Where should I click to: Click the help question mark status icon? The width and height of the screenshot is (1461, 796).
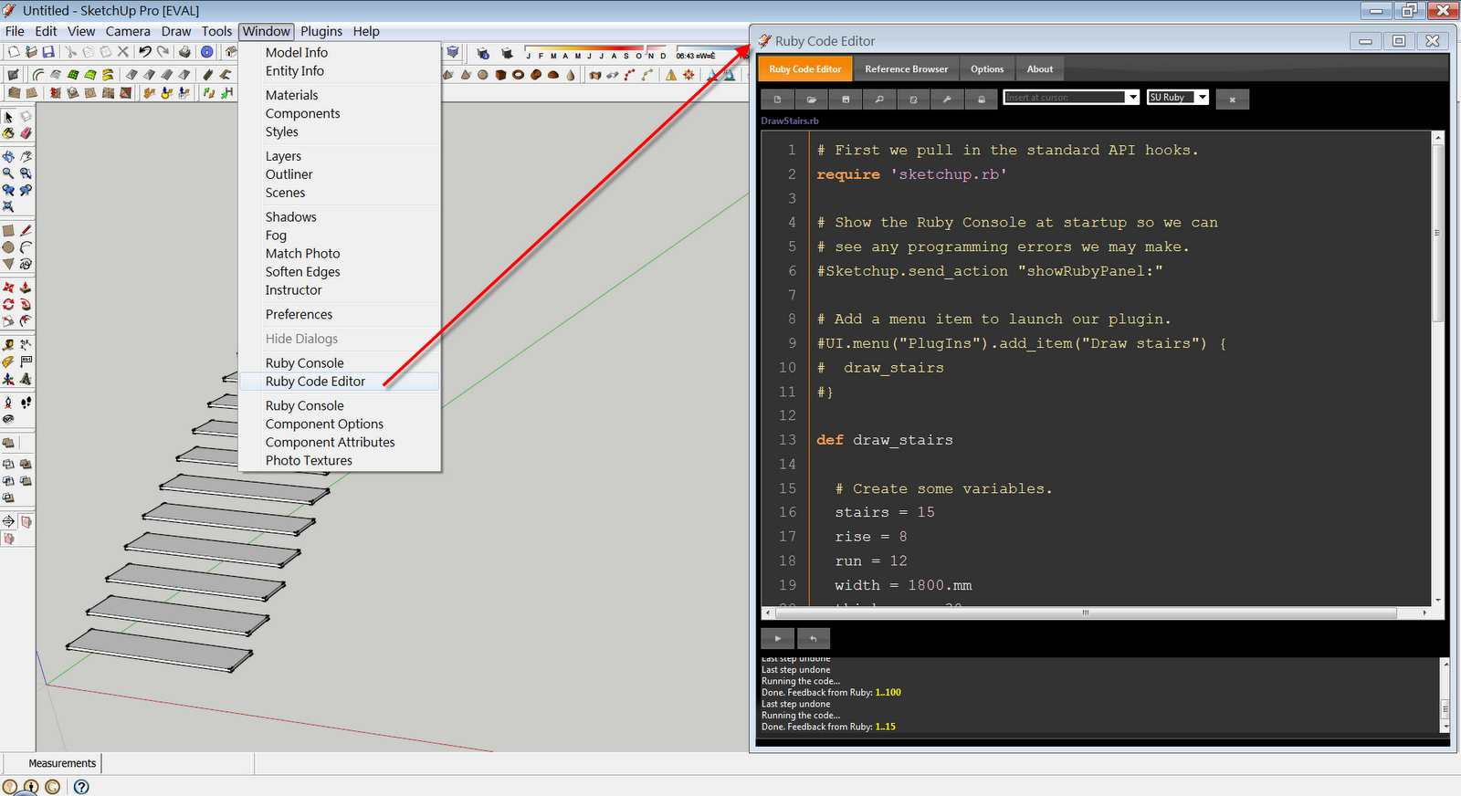[x=81, y=786]
